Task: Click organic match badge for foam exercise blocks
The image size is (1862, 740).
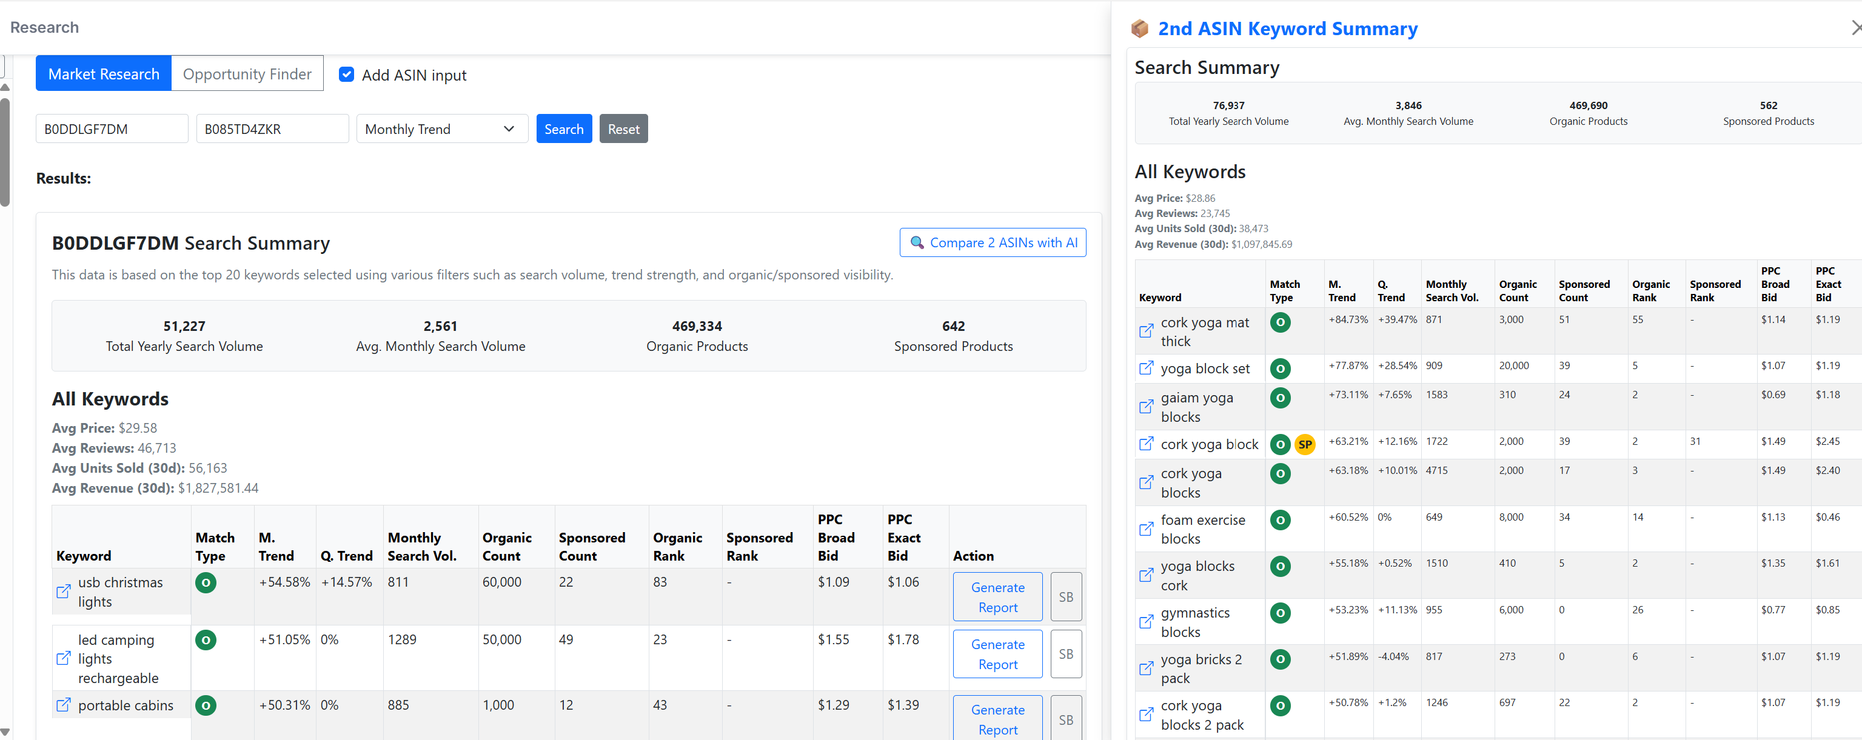Action: [1280, 519]
